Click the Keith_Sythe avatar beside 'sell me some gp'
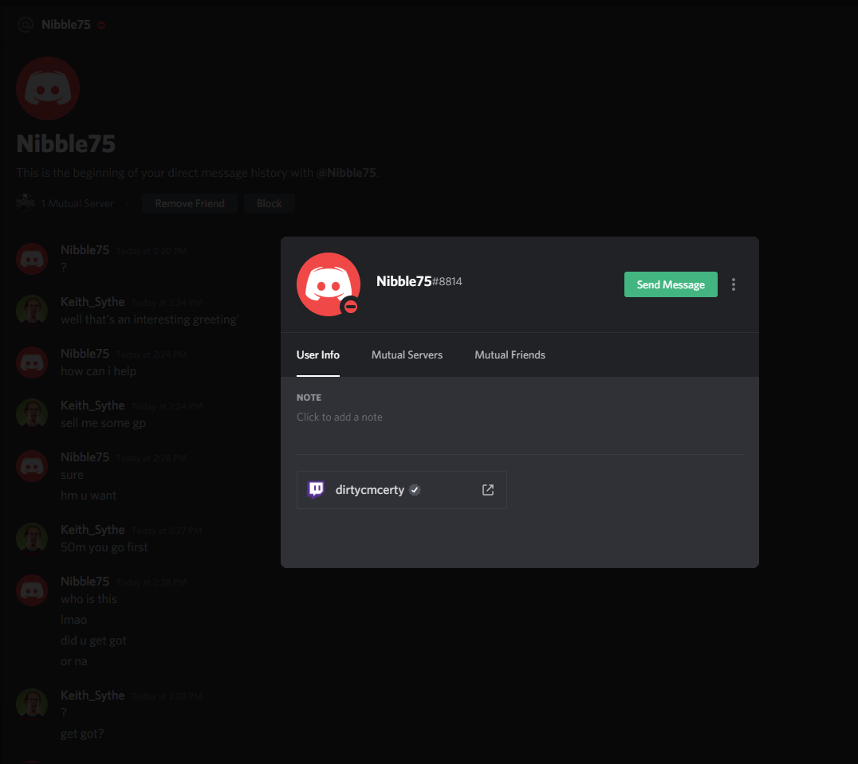Viewport: 858px width, 764px height. click(x=32, y=414)
